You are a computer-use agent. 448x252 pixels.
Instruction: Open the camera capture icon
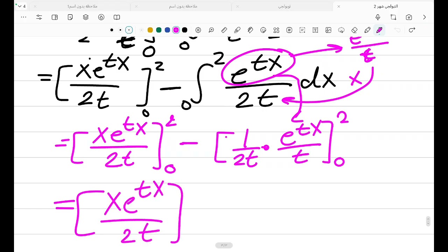pyautogui.click(x=409, y=17)
